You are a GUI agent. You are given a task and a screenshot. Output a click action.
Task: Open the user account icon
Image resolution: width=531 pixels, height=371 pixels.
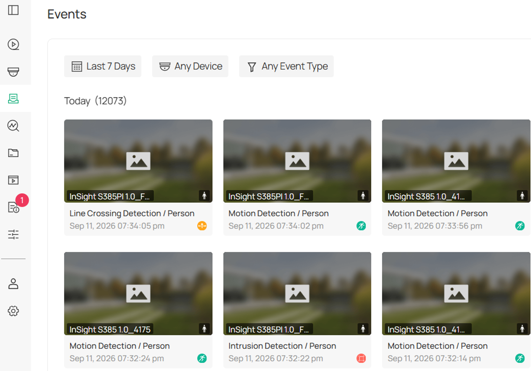[x=13, y=284]
